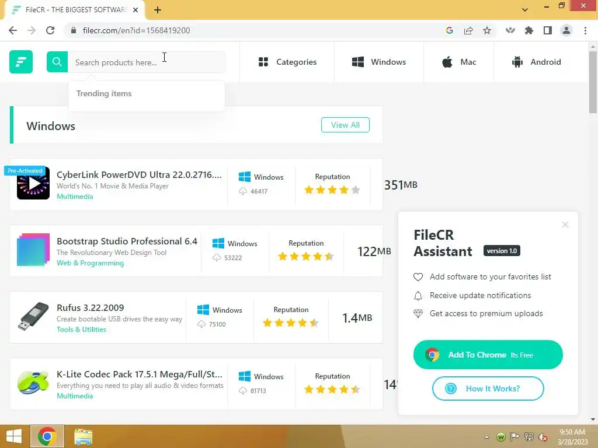The width and height of the screenshot is (598, 448).
Task: Click Action Center flag icon in tray
Action: [515, 436]
